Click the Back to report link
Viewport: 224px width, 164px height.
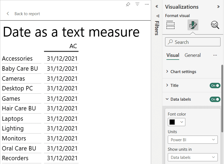27,14
